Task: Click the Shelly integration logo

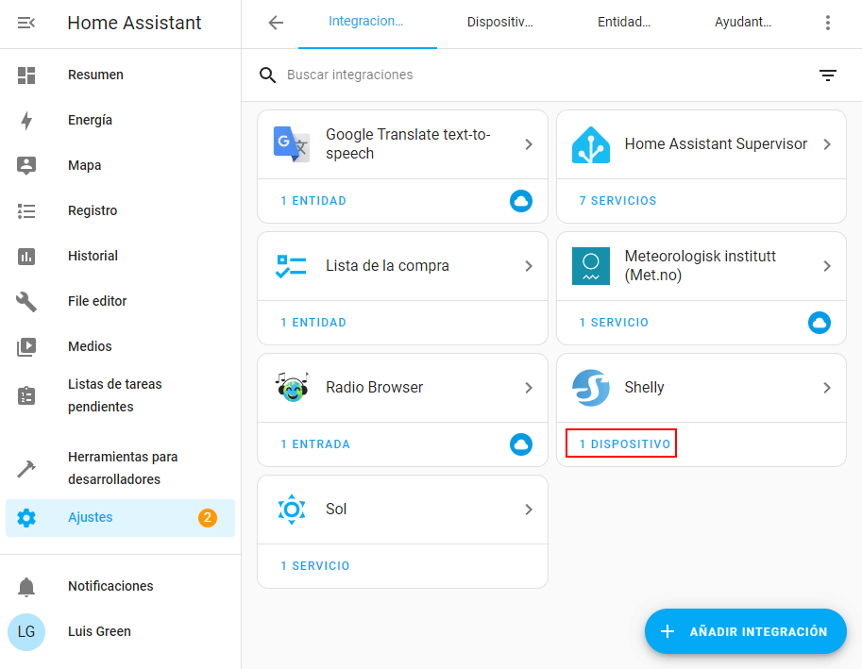Action: click(591, 388)
